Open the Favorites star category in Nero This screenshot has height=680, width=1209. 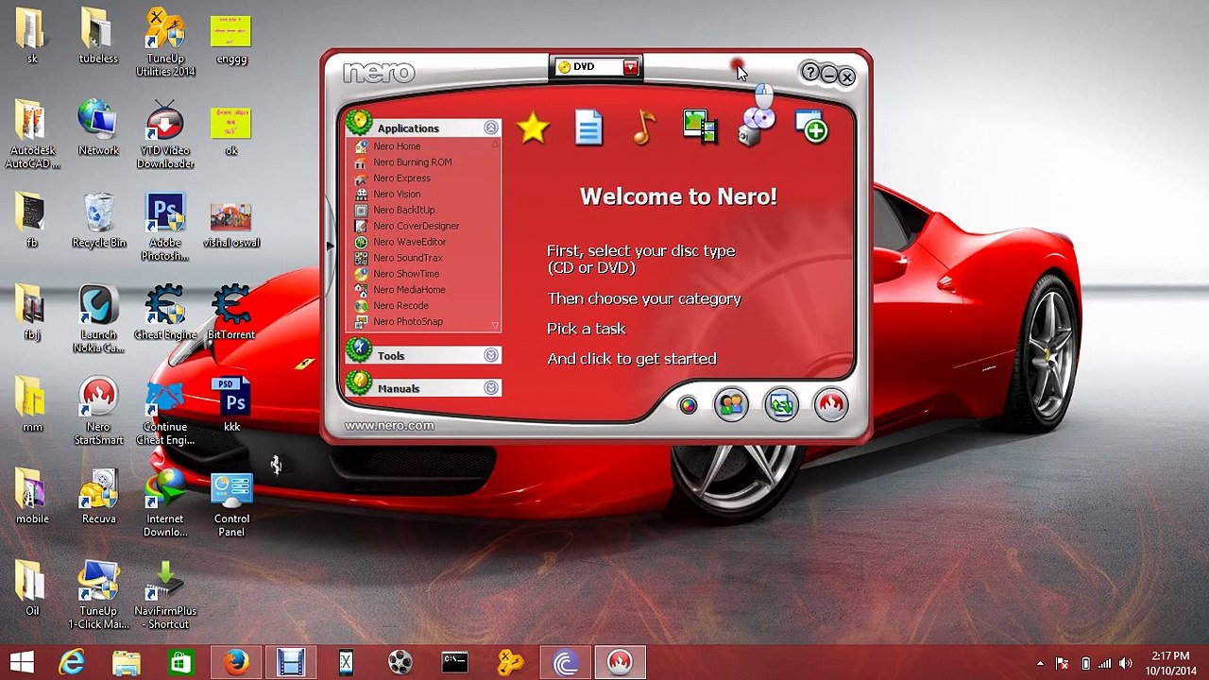click(534, 128)
